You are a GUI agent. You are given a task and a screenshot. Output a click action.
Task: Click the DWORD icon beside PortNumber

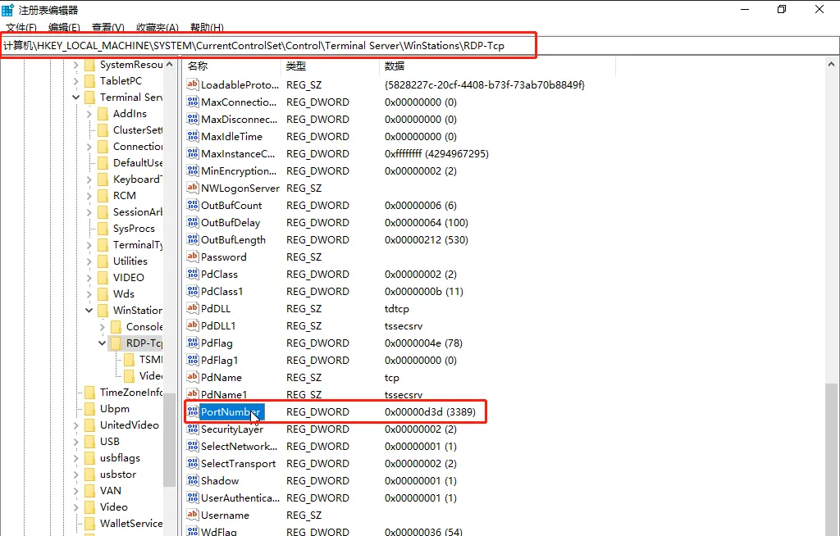(x=193, y=412)
